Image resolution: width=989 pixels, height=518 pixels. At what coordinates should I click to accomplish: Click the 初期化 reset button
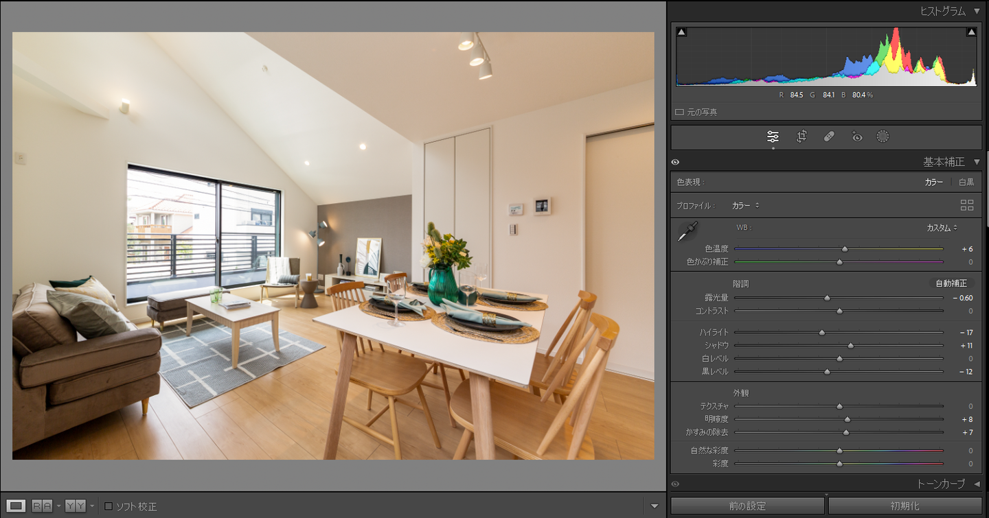pyautogui.click(x=905, y=506)
